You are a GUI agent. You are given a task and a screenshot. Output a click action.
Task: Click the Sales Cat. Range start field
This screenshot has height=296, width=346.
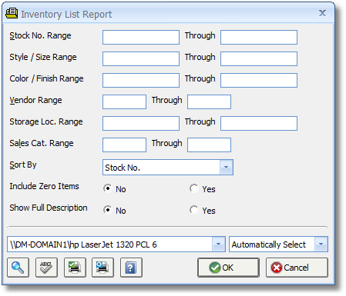coord(125,145)
